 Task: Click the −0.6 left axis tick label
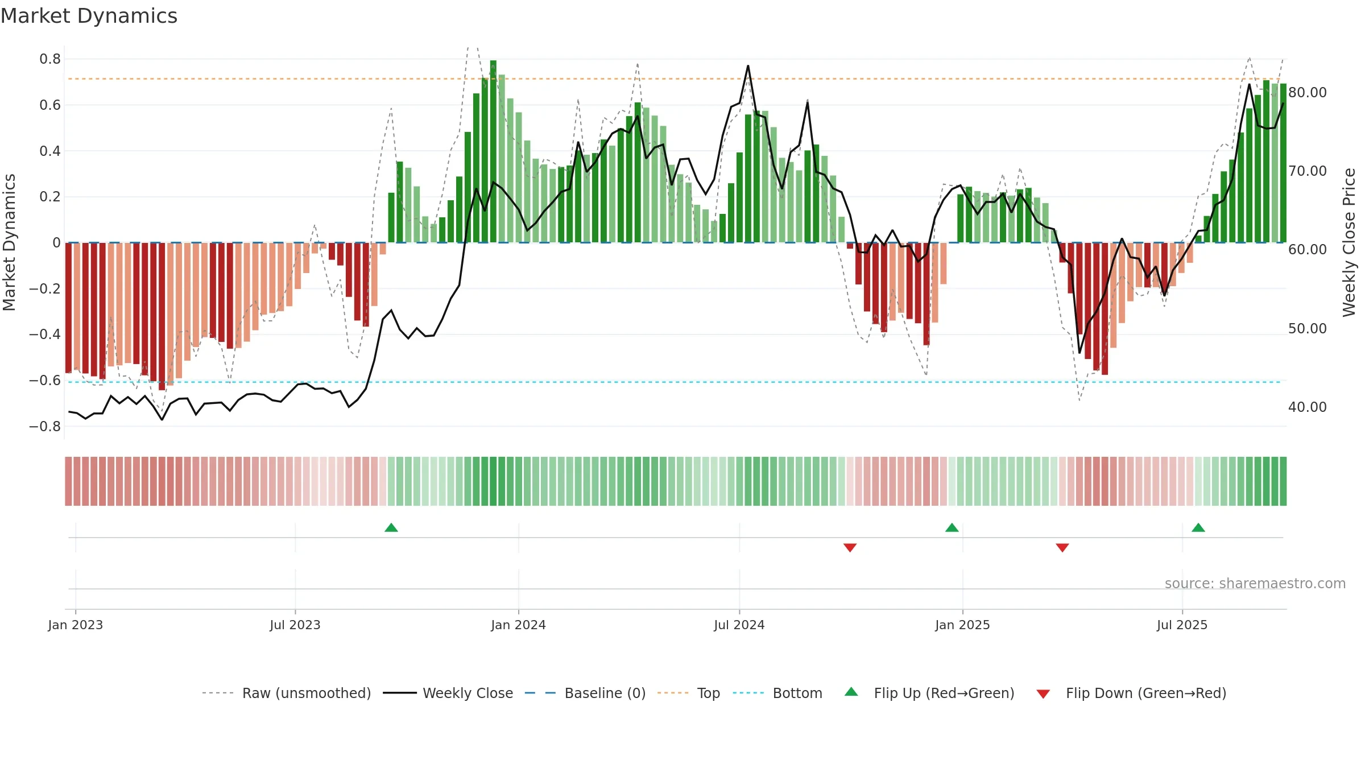45,380
